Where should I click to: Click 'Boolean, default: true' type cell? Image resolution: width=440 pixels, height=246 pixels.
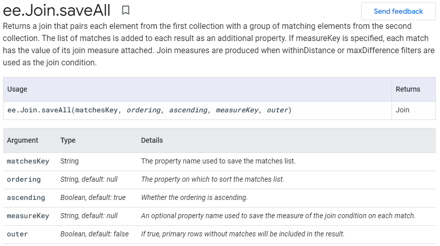[x=93, y=197]
